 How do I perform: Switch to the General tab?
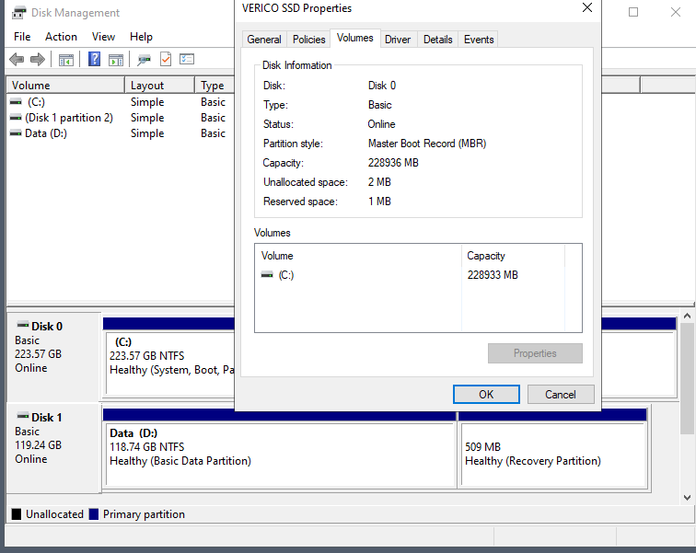[x=264, y=40]
